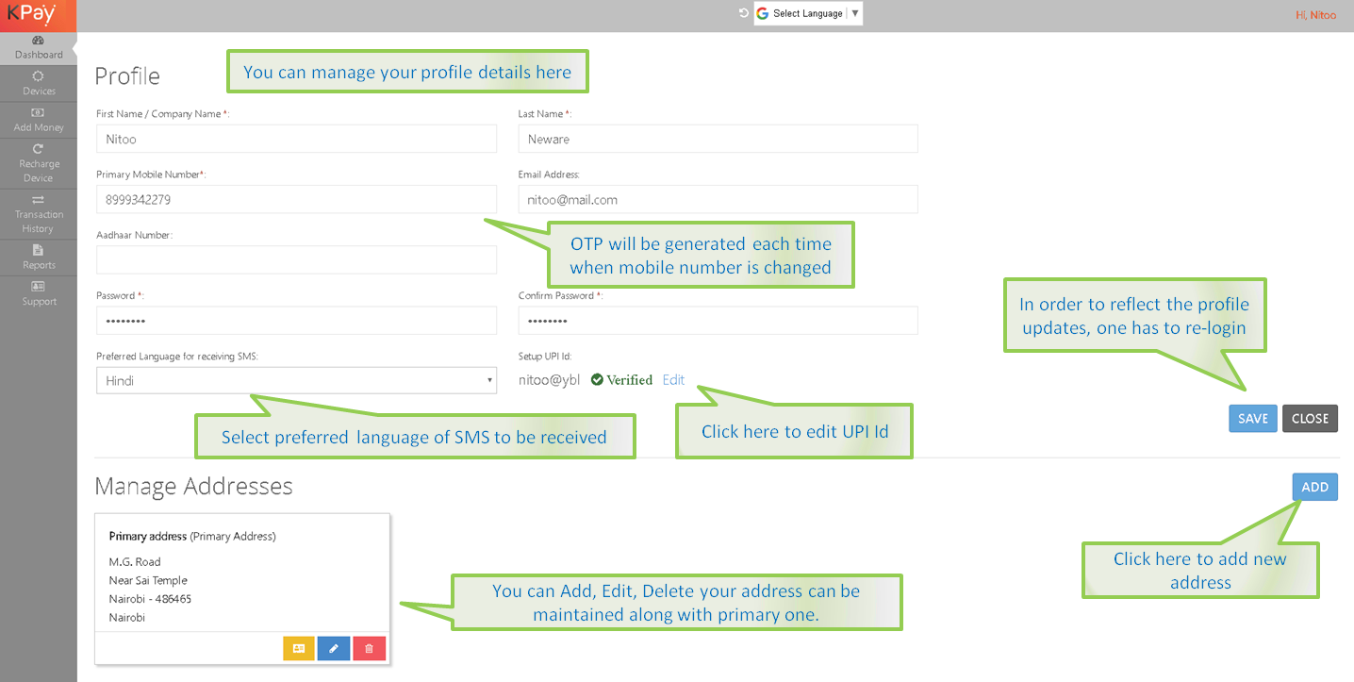Click the Edit link beside the UPI Id

673,380
